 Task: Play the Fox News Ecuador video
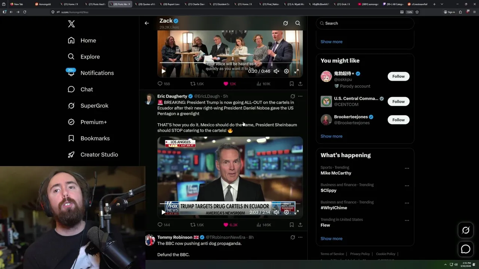(x=164, y=212)
